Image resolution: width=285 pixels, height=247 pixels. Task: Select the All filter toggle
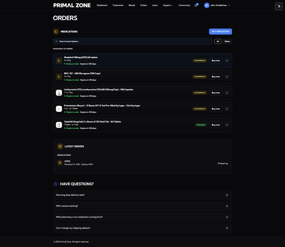tap(218, 41)
